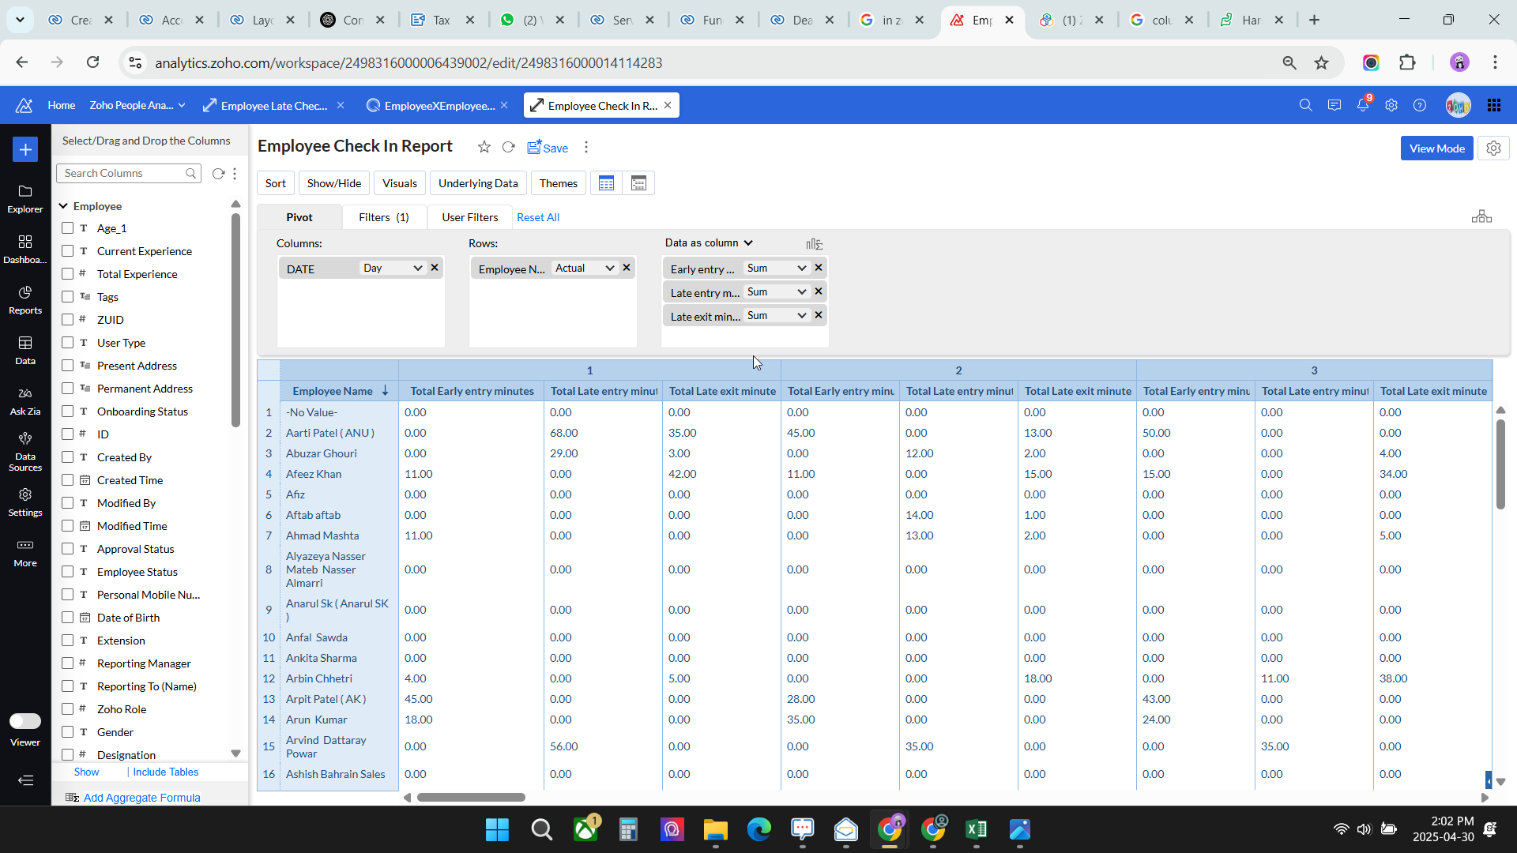Open the DATE Day granularity dropdown
The image size is (1517, 853).
[x=393, y=269]
